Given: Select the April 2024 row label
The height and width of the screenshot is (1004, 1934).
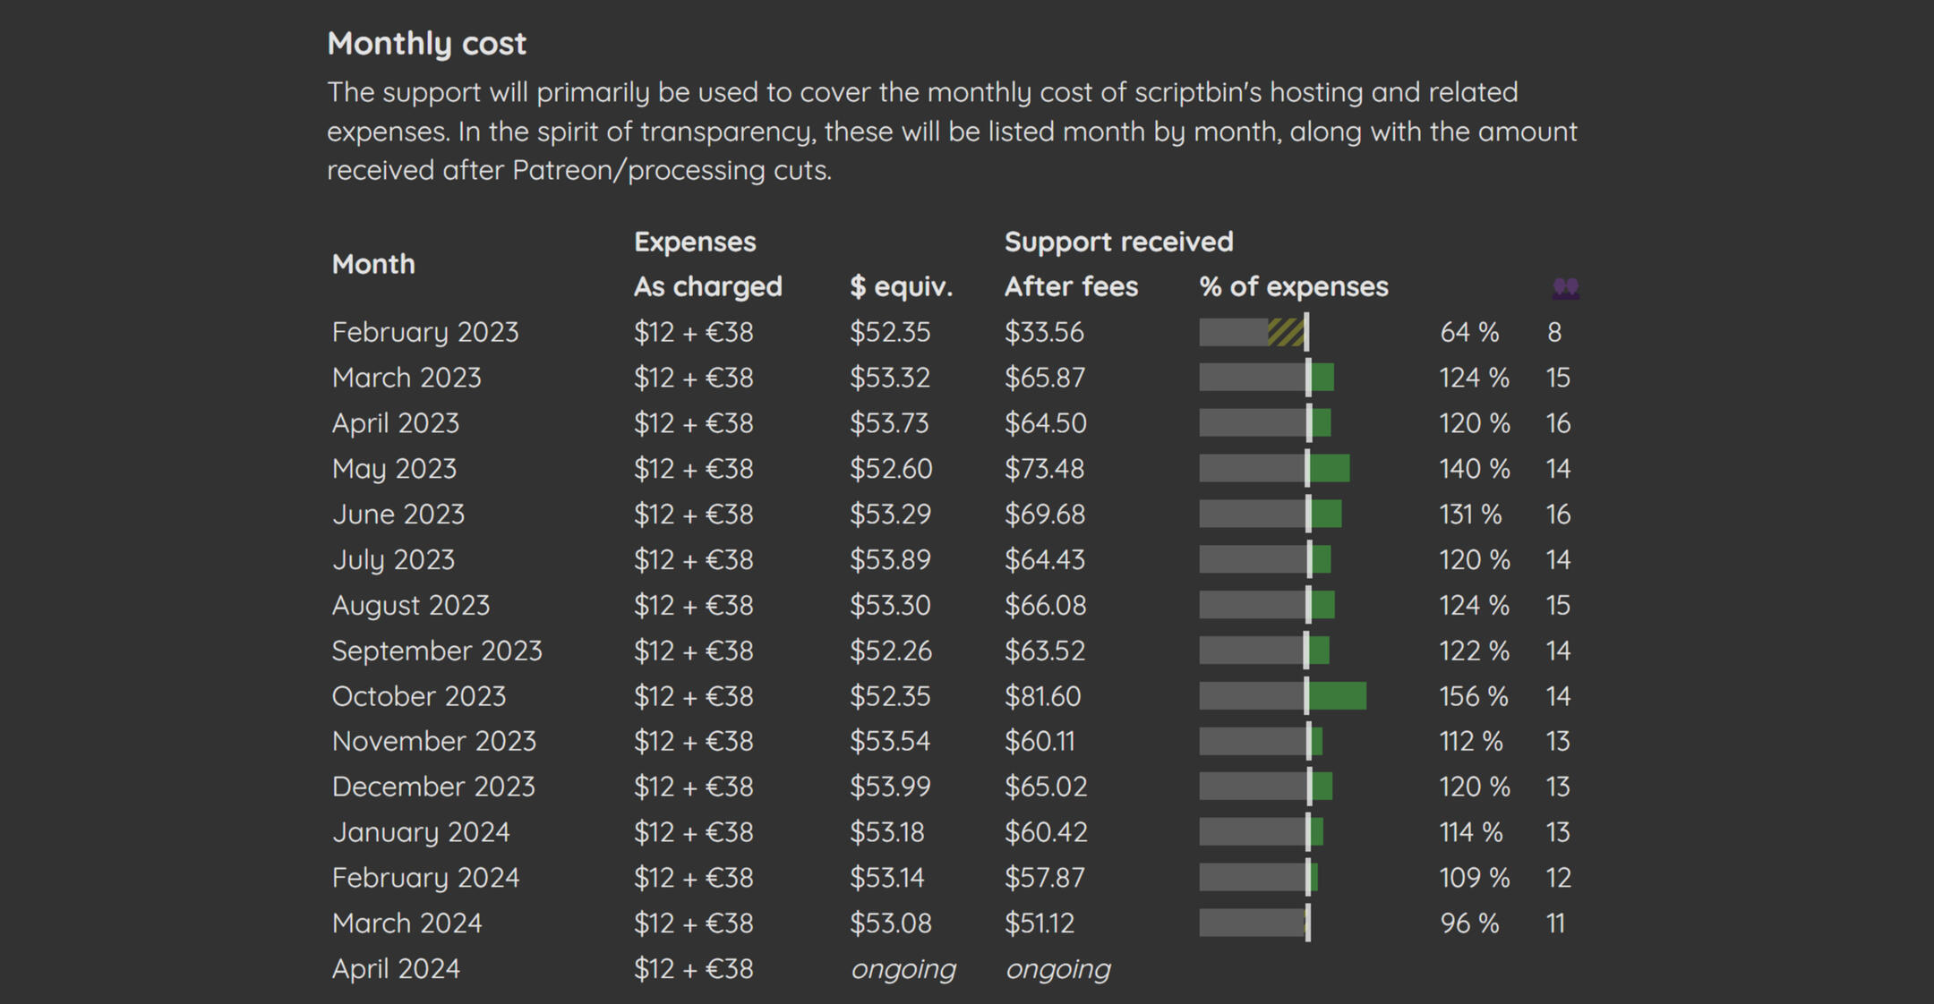Looking at the screenshot, I should (x=396, y=968).
